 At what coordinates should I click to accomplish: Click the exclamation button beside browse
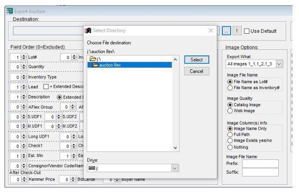click(237, 30)
